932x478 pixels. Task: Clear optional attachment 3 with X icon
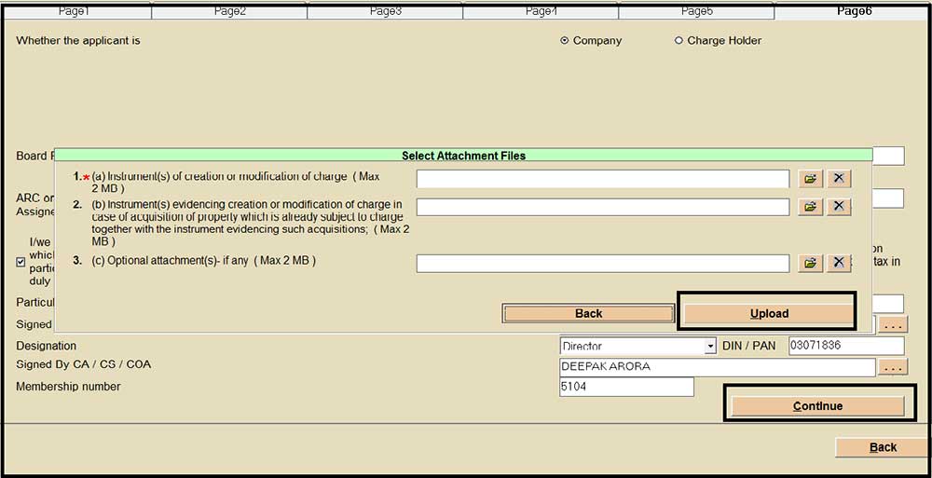click(839, 264)
